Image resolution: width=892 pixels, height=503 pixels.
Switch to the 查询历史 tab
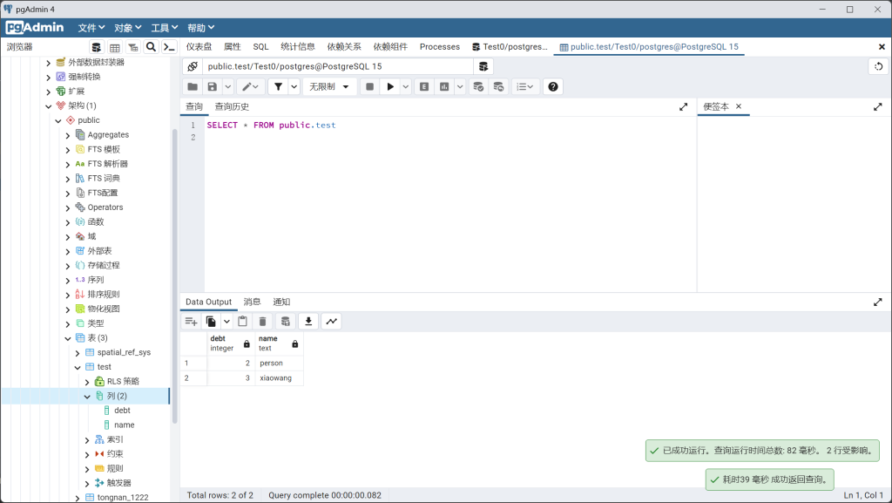[232, 106]
